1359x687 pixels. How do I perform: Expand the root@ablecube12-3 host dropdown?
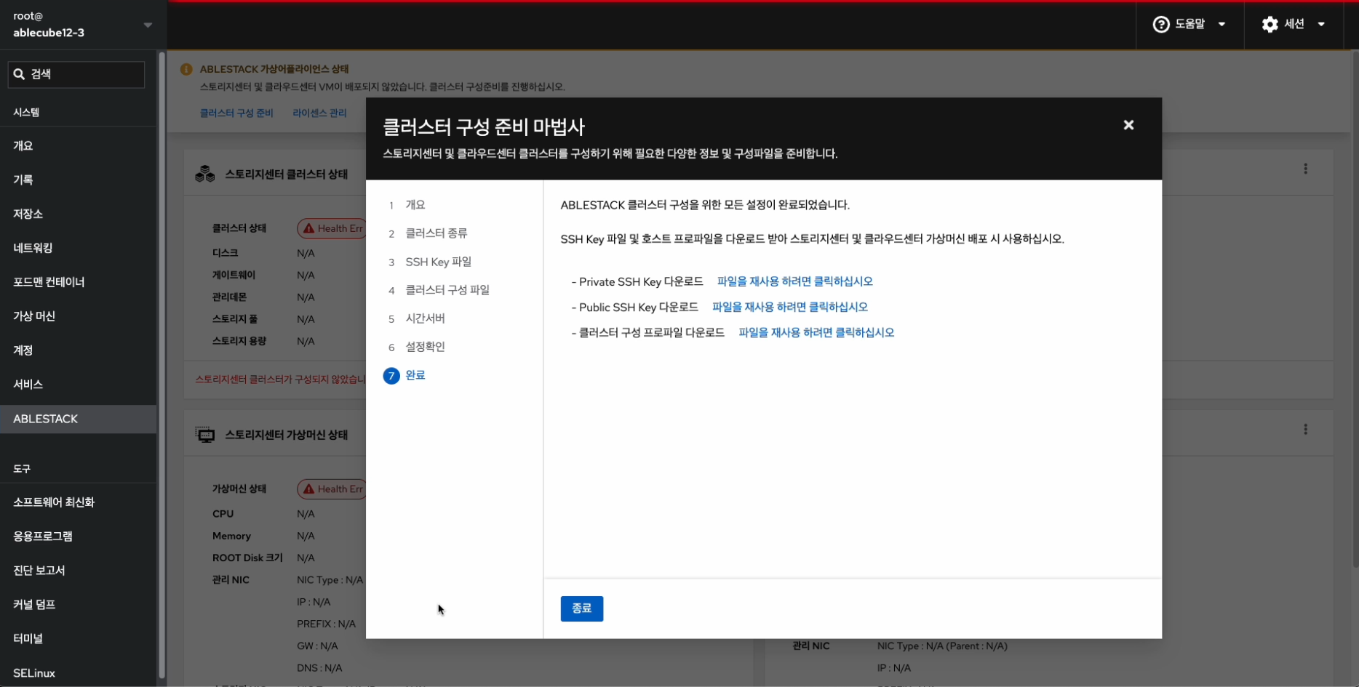148,25
